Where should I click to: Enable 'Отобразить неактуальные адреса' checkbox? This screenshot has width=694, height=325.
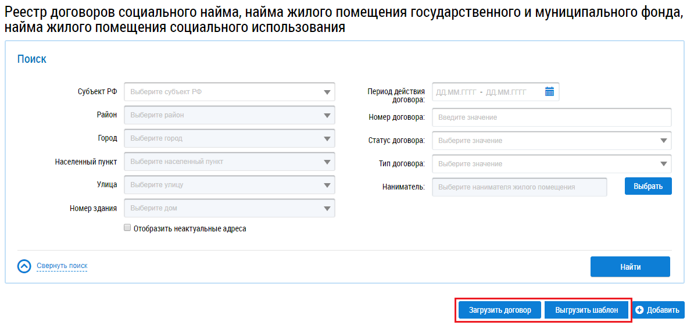click(127, 228)
